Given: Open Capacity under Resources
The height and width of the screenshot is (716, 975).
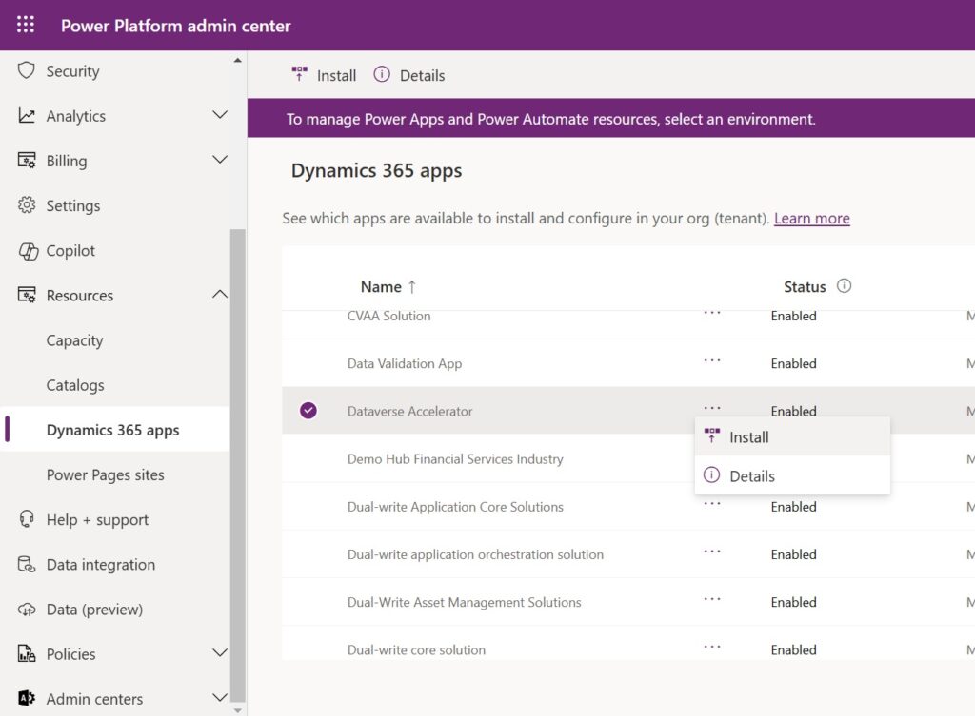Looking at the screenshot, I should (x=74, y=340).
